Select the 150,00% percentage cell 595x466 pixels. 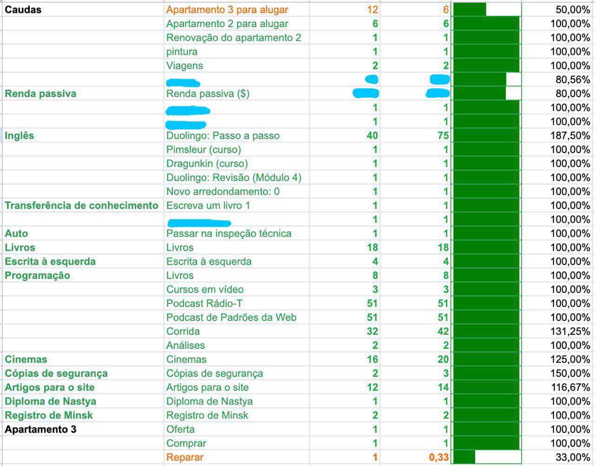[x=558, y=373]
